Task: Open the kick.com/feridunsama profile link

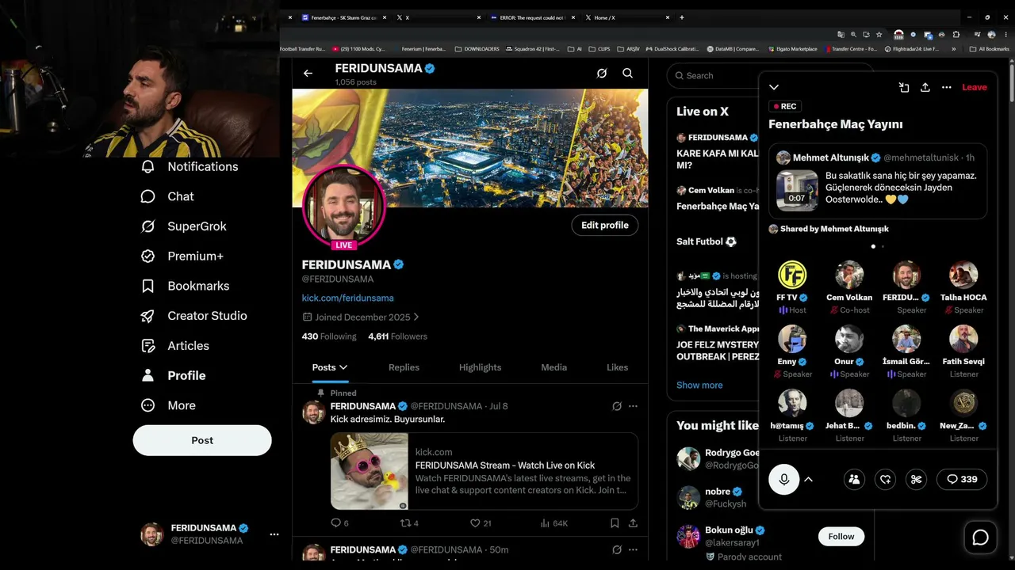Action: tap(347, 298)
